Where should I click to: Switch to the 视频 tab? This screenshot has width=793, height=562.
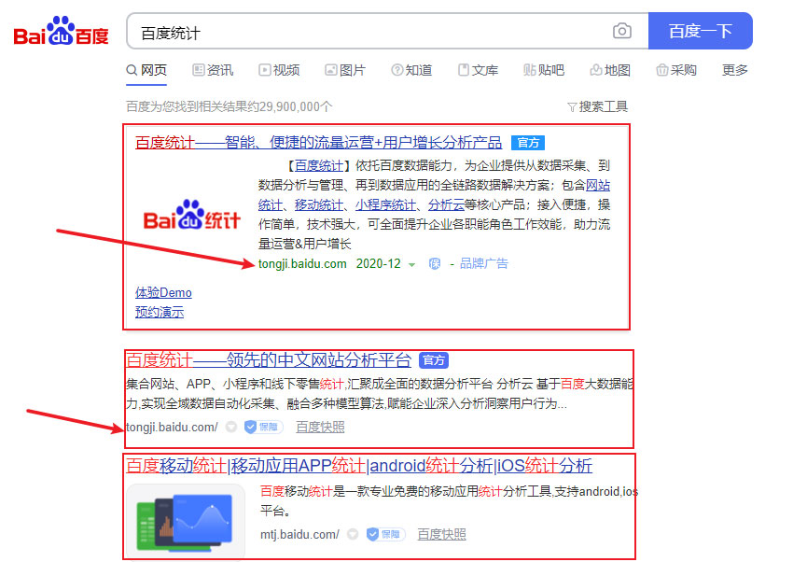click(x=279, y=70)
